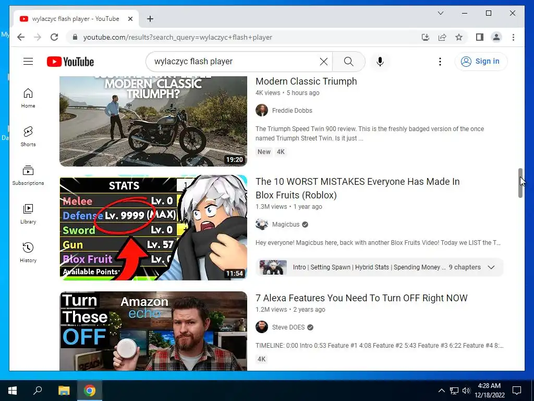Share this page via address bar icon
This screenshot has width=534, height=401.
[x=442, y=37]
